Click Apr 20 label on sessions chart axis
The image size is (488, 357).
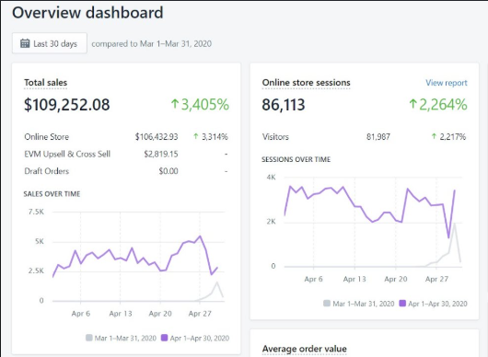pos(396,279)
